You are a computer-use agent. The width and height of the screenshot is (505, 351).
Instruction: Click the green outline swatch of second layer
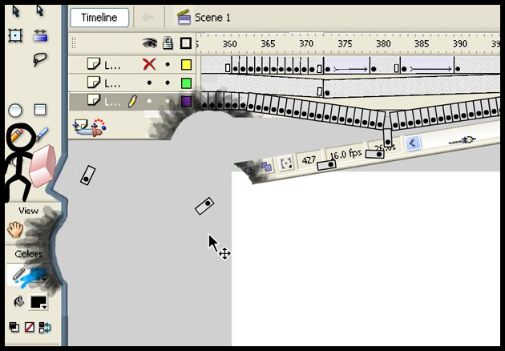pyautogui.click(x=186, y=83)
